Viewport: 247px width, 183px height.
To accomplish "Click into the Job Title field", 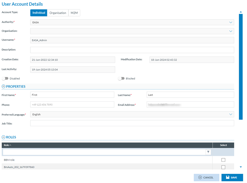I will [x=132, y=124].
